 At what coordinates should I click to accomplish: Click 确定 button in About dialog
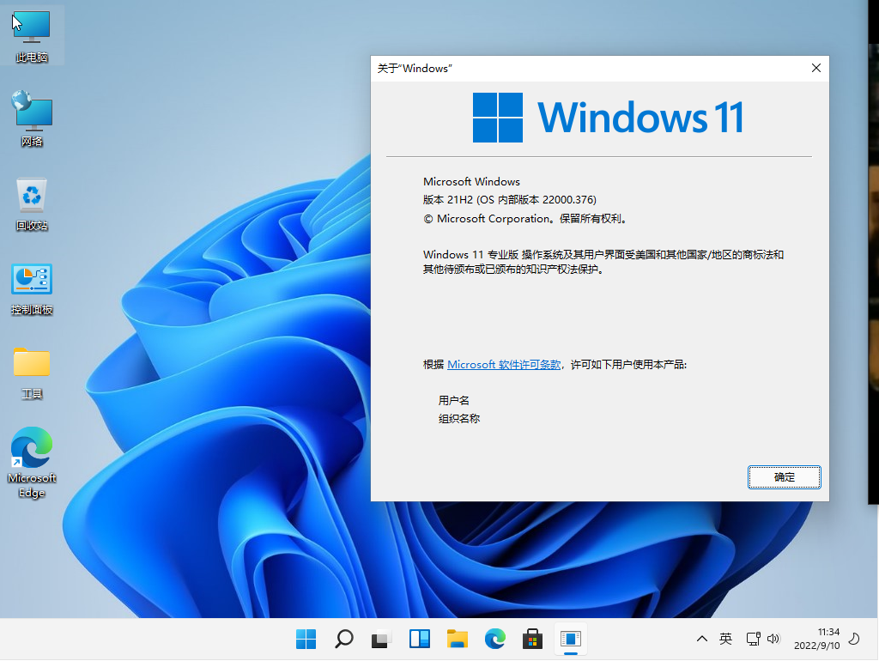tap(784, 477)
